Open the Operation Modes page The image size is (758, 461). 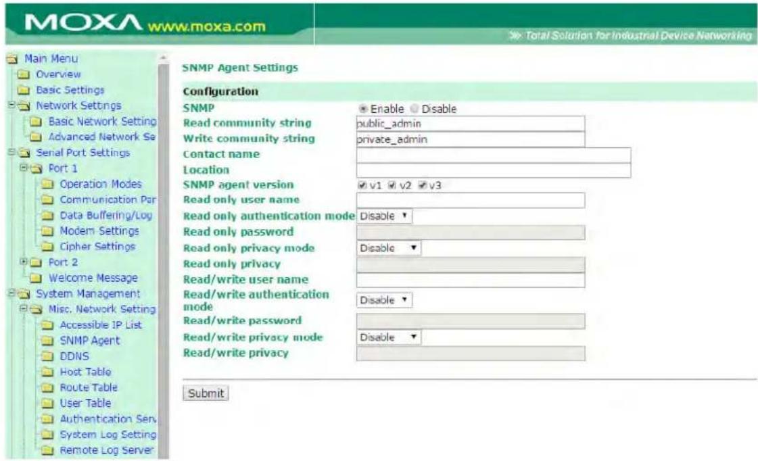coord(101,184)
